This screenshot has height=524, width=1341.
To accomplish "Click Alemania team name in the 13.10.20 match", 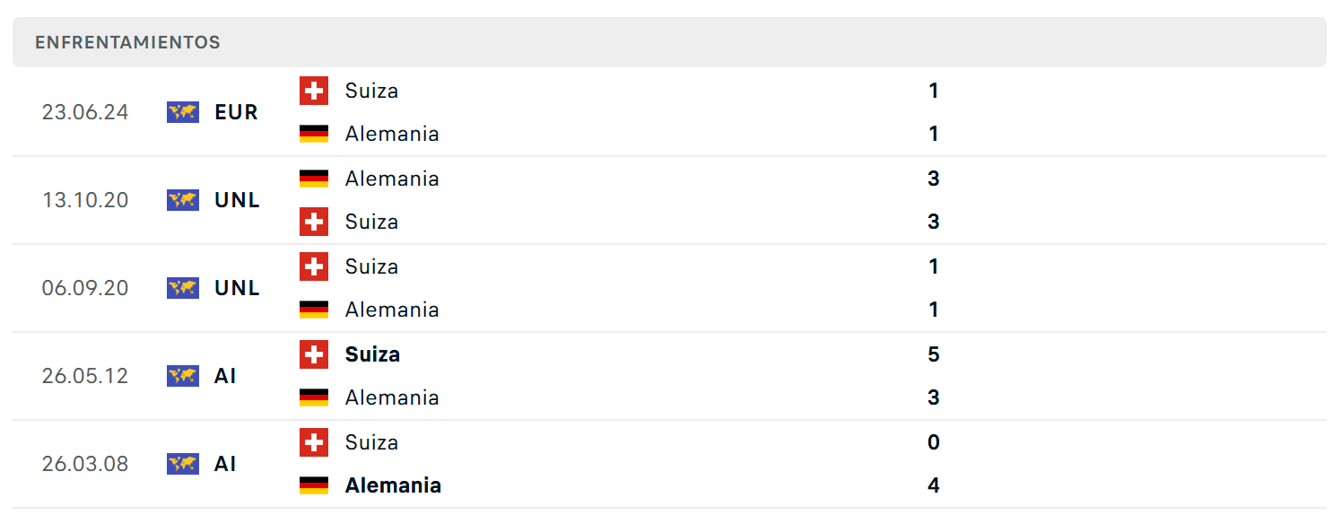I will coord(392,179).
